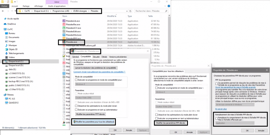
Task: Switch to the Sécurité tab
Action: [x=96, y=57]
